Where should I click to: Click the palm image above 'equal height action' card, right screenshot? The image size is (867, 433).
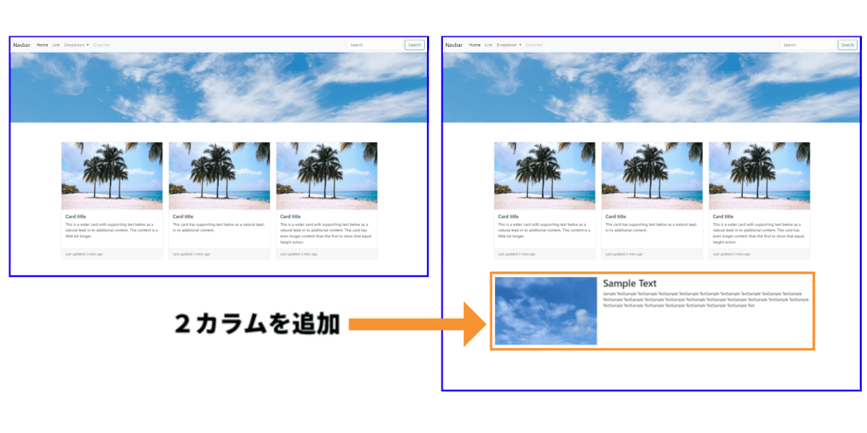759,176
